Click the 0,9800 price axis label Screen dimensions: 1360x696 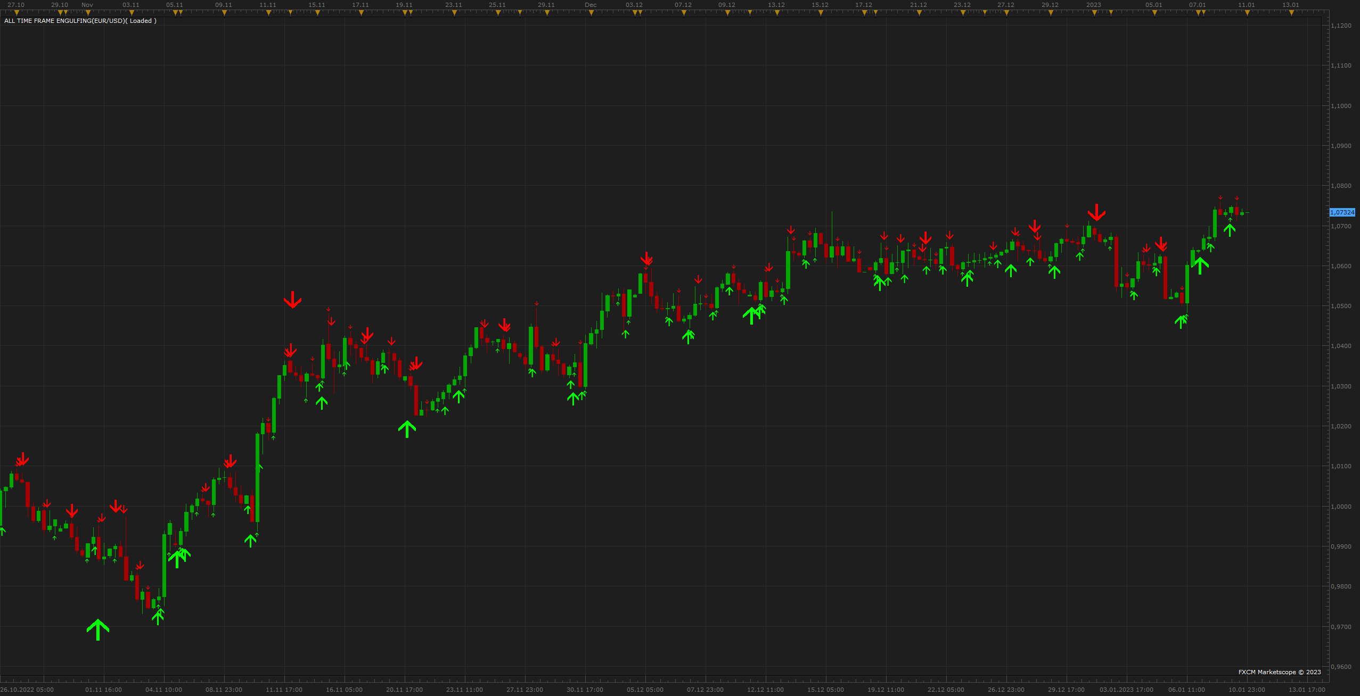[x=1341, y=586]
